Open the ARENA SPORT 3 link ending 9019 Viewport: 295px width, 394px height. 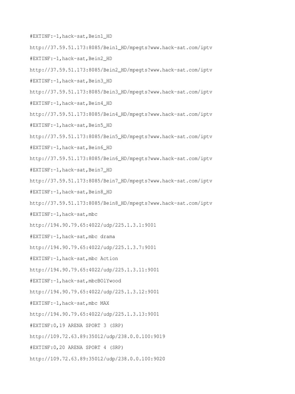tap(97, 336)
